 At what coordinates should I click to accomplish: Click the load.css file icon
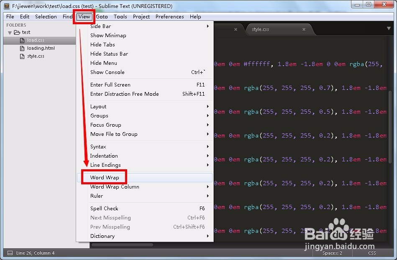tap(22, 41)
